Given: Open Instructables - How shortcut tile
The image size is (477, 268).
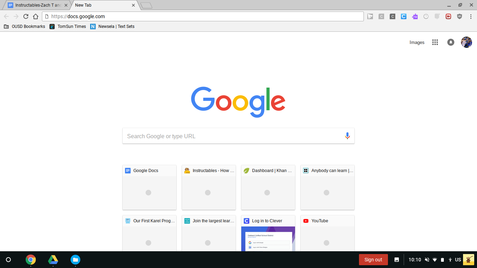Looking at the screenshot, I should pos(209,187).
